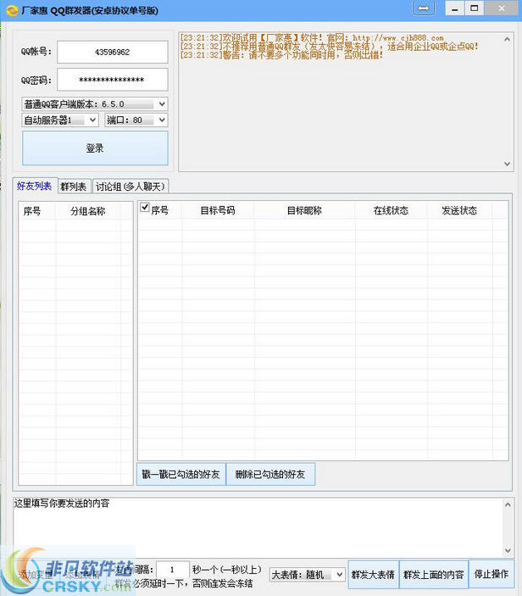Click the 发送状态 column header
Image resolution: width=522 pixels, height=596 pixels.
[459, 210]
